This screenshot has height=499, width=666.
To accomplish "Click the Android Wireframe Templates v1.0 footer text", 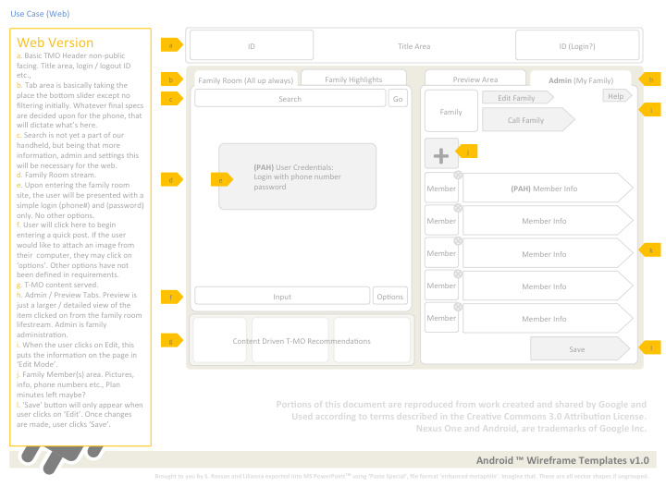I will pyautogui.click(x=562, y=460).
